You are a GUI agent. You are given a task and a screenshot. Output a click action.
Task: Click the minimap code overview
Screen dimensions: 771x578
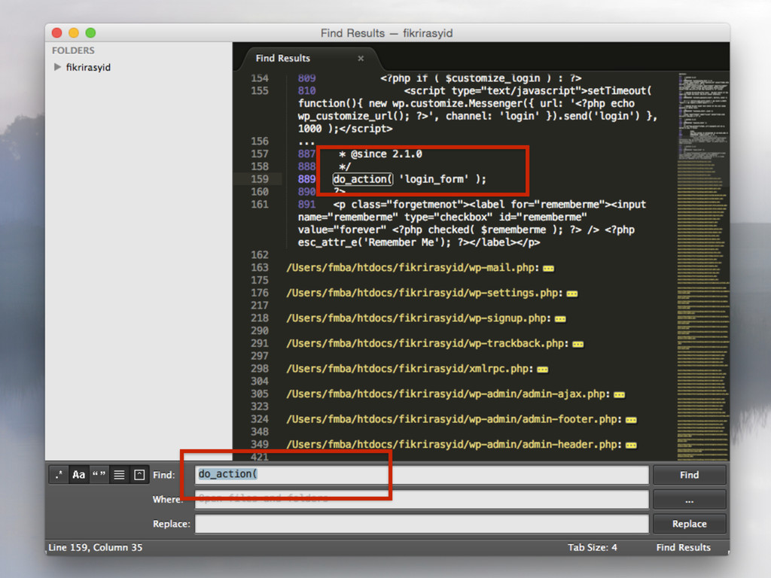pyautogui.click(x=702, y=266)
